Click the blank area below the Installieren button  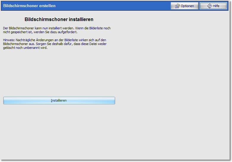(59, 130)
